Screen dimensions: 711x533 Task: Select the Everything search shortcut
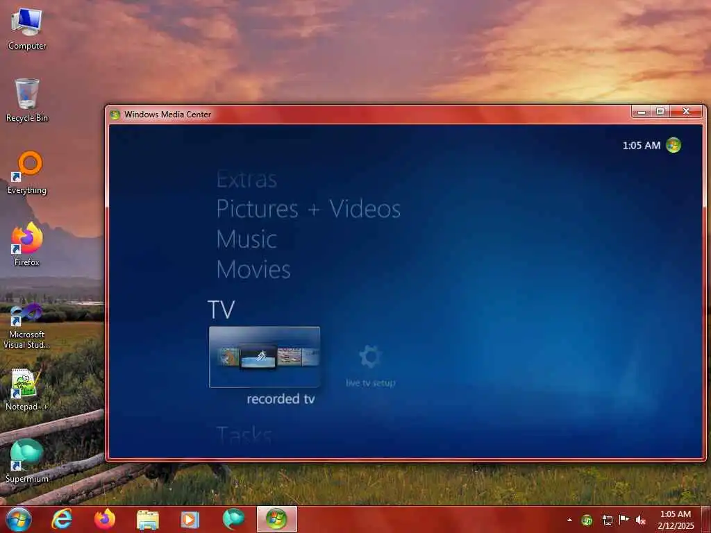(x=27, y=173)
